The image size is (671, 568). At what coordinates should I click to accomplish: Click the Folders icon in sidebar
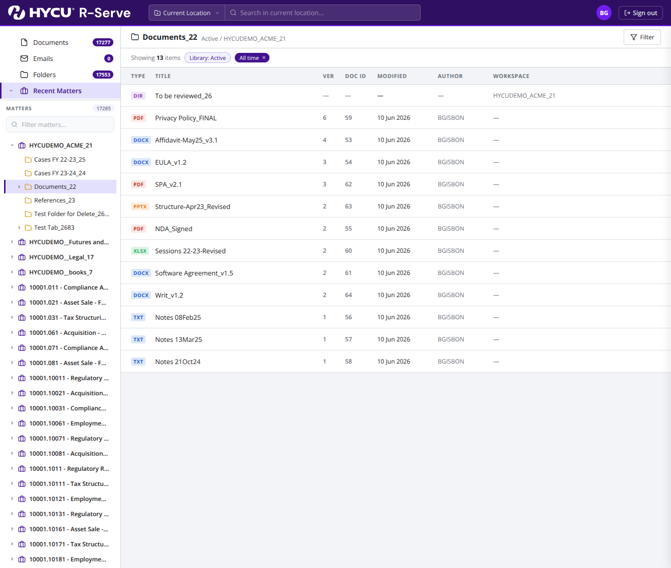[24, 75]
